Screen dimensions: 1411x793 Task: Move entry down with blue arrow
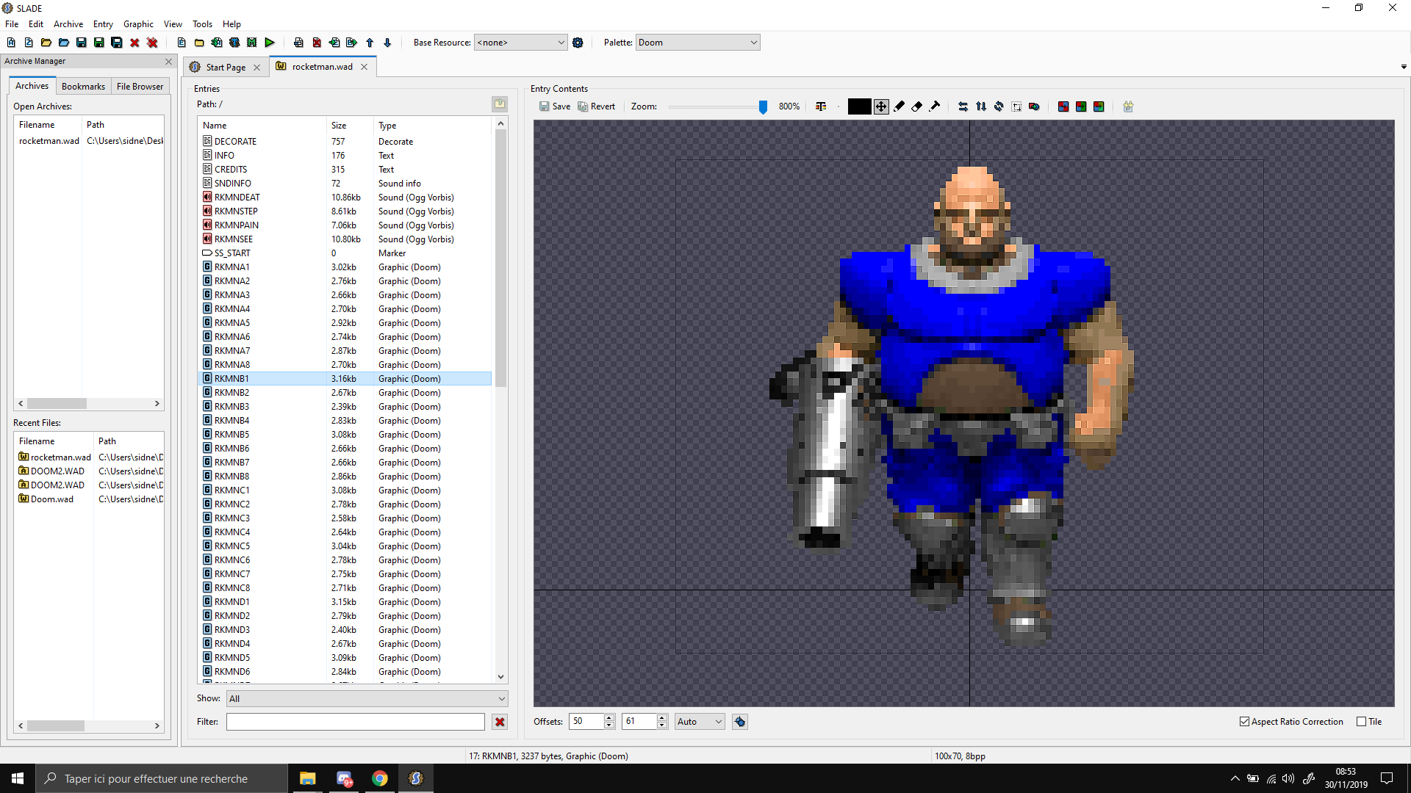387,43
